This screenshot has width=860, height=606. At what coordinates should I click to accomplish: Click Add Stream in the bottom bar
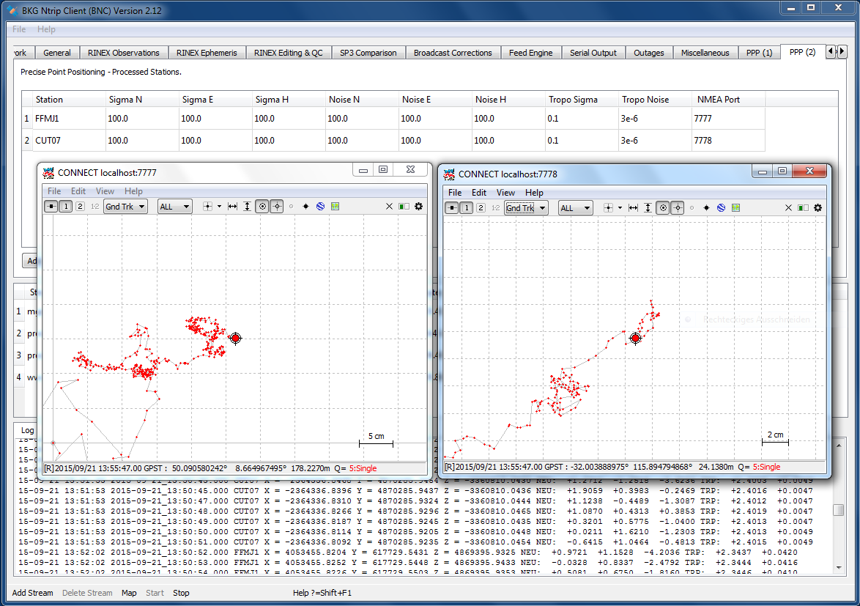click(33, 593)
